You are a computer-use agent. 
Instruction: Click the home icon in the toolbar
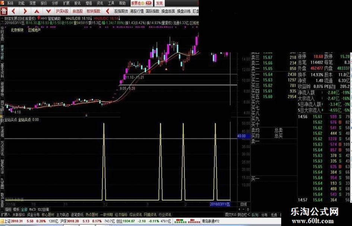click(4, 11)
